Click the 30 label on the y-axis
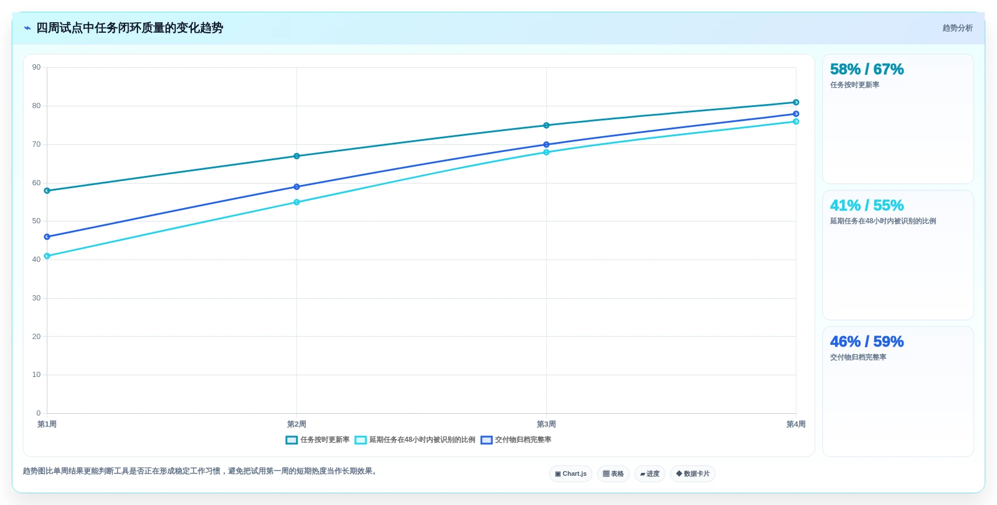 click(x=36, y=298)
